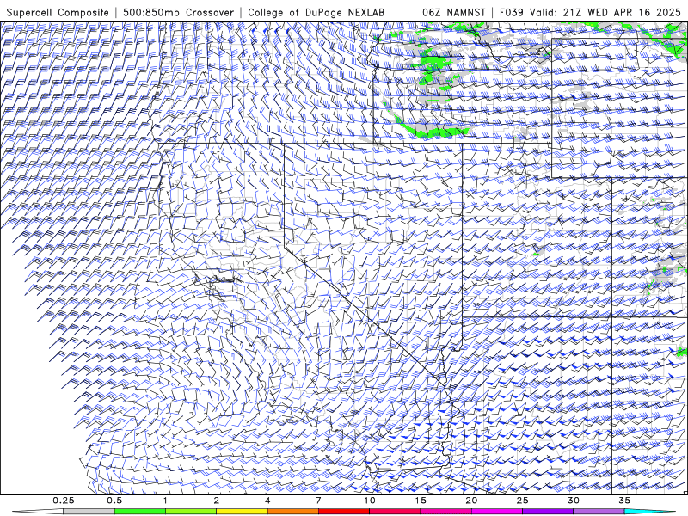Click the '20' legend value
Image resolution: width=688 pixels, height=516 pixels.
pos(471,501)
